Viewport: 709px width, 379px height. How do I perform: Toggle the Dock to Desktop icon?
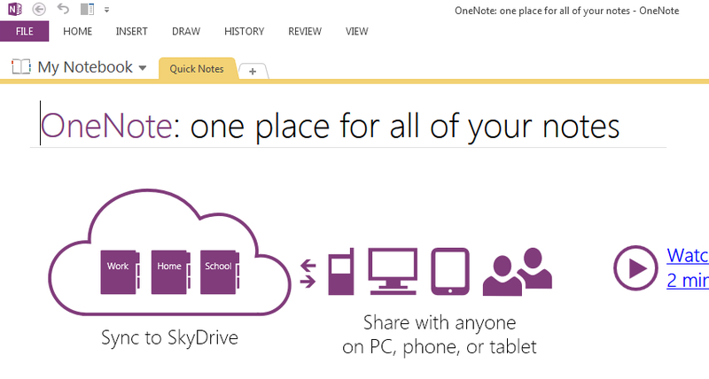(x=87, y=9)
